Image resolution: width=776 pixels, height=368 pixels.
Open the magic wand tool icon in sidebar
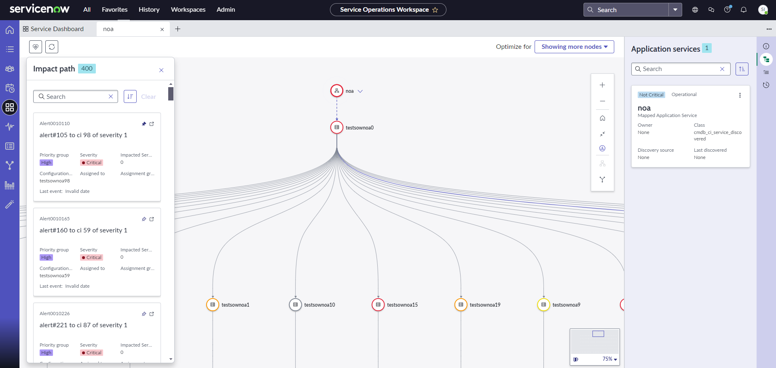(10, 205)
